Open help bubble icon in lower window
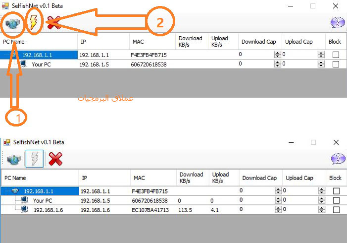Viewport: 347px width, 243px height. (338, 159)
